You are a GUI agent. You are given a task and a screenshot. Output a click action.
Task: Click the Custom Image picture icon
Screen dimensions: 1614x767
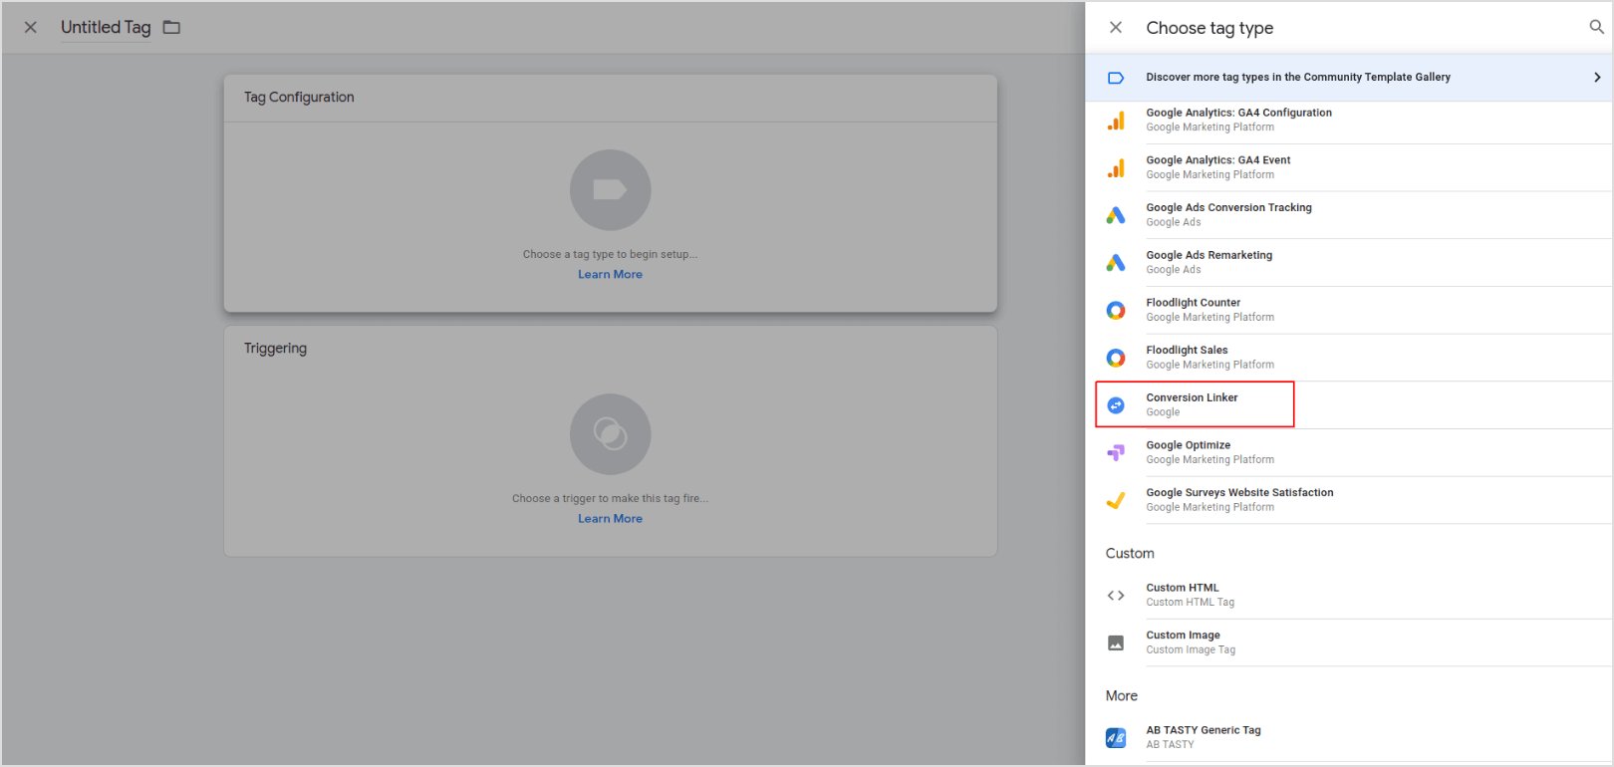tap(1116, 643)
